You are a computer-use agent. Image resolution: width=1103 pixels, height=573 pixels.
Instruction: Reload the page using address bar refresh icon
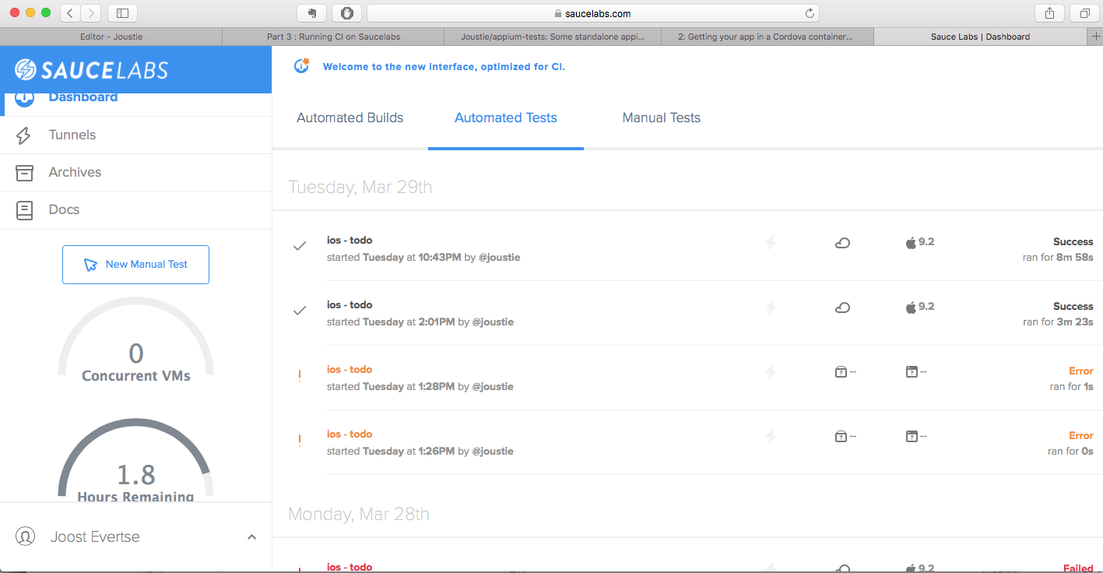point(810,13)
